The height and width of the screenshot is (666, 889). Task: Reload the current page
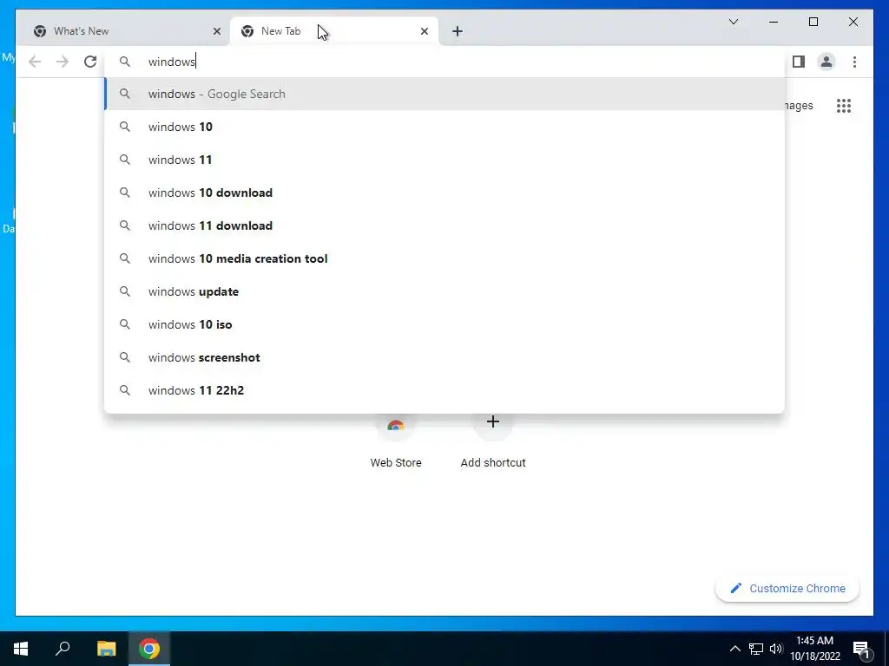[90, 62]
